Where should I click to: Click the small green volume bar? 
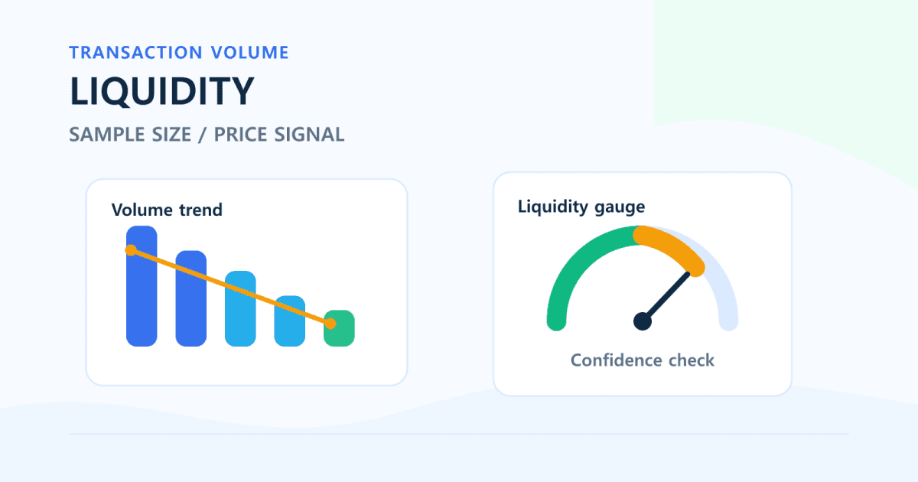[339, 328]
